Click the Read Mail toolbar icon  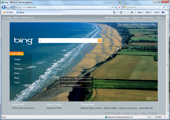click(127, 12)
